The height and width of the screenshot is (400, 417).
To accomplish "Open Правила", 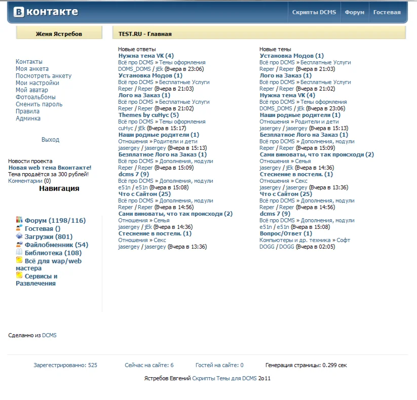I will point(28,111).
